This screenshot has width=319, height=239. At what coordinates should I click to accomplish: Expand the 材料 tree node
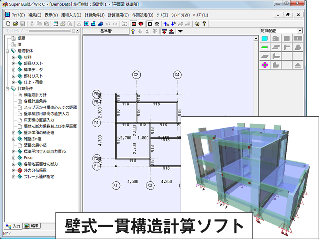[x=14, y=57]
